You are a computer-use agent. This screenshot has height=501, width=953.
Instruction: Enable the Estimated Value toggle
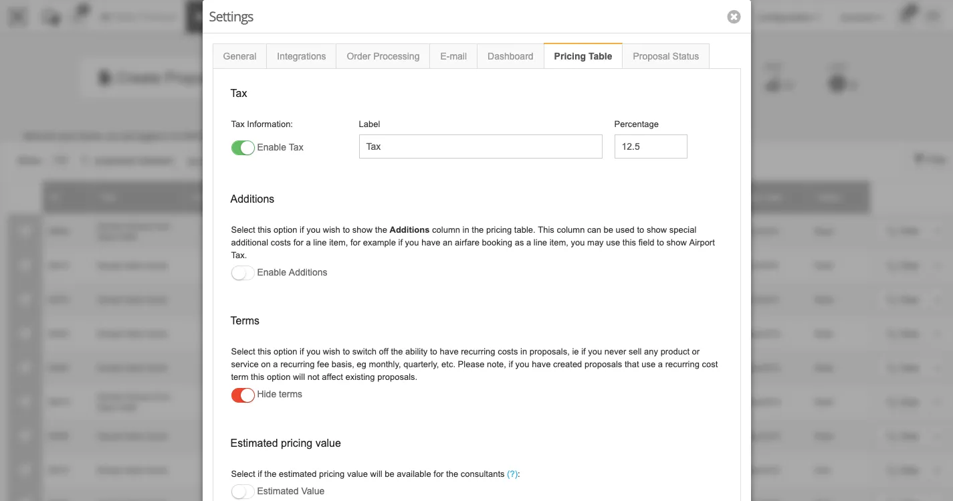243,491
